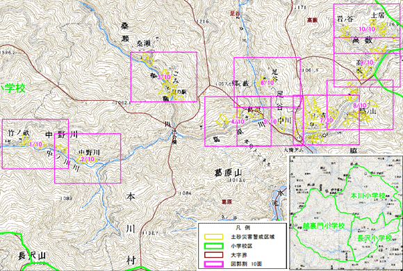403x271 pixels.
Task: Click the 7/10 sheet label
Action: pyautogui.click(x=327, y=120)
